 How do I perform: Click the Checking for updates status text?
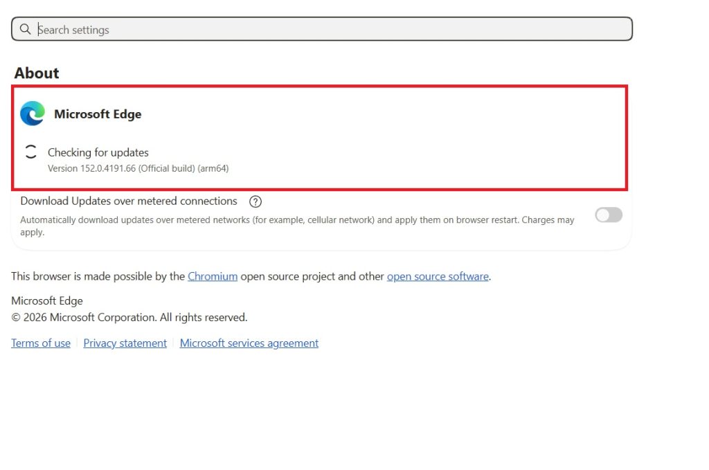(x=98, y=153)
